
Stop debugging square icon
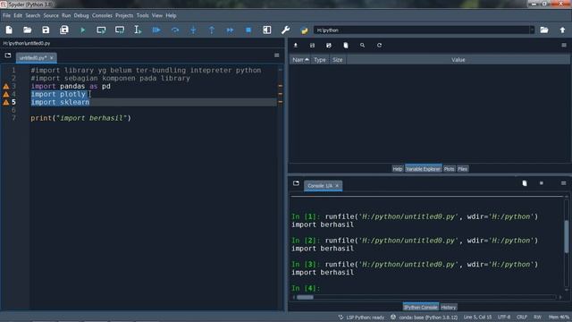248,30
